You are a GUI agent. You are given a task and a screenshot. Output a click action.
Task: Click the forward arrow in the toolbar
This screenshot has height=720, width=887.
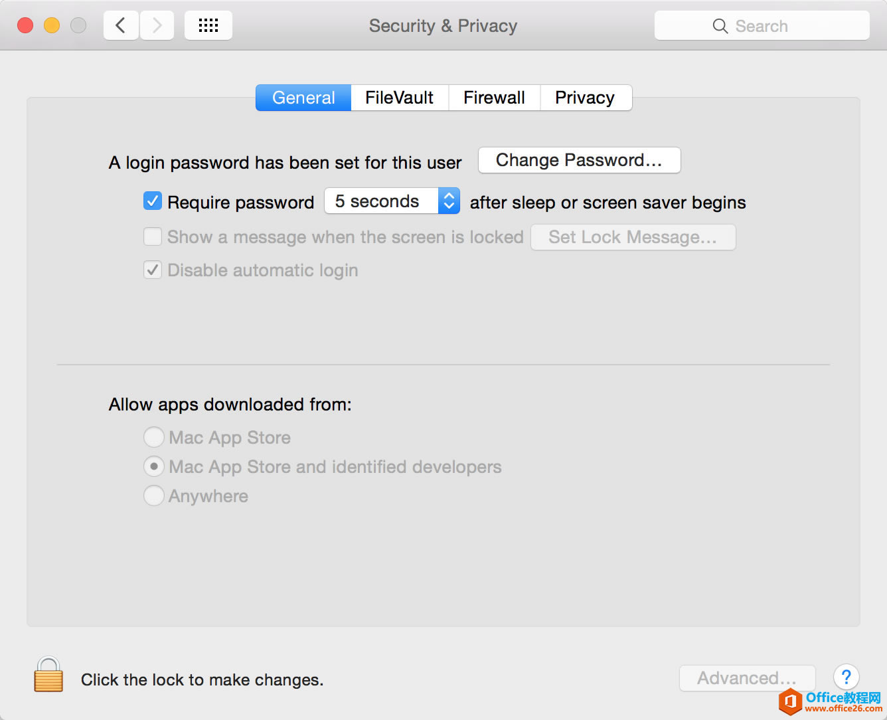point(157,25)
